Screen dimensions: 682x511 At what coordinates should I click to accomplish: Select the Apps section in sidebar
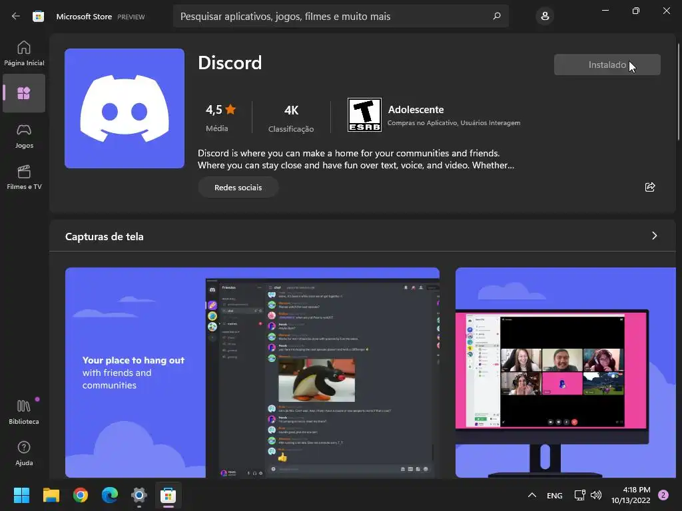pyautogui.click(x=24, y=93)
